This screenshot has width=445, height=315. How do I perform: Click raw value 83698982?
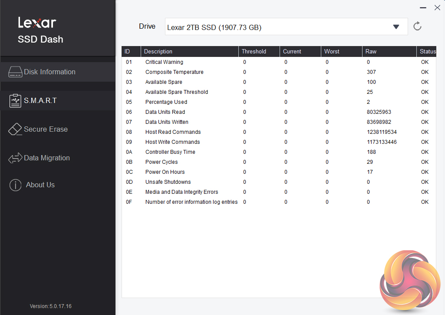coord(379,122)
